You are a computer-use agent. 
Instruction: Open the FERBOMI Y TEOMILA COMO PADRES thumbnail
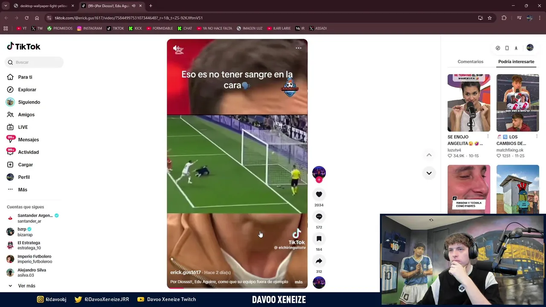[469, 189]
